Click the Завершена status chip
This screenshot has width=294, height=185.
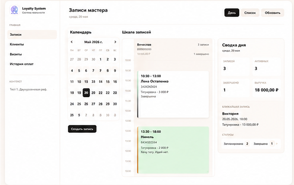(263, 144)
